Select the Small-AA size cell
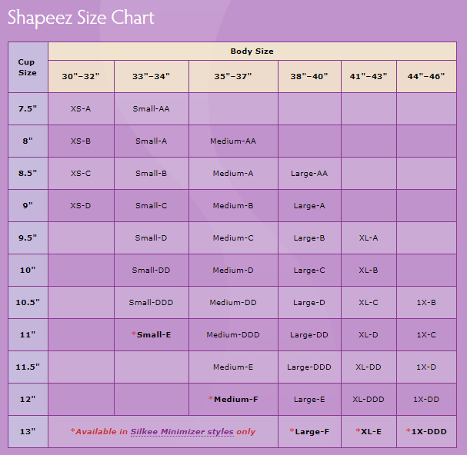Viewport: 467px width, 455px height. [x=152, y=109]
